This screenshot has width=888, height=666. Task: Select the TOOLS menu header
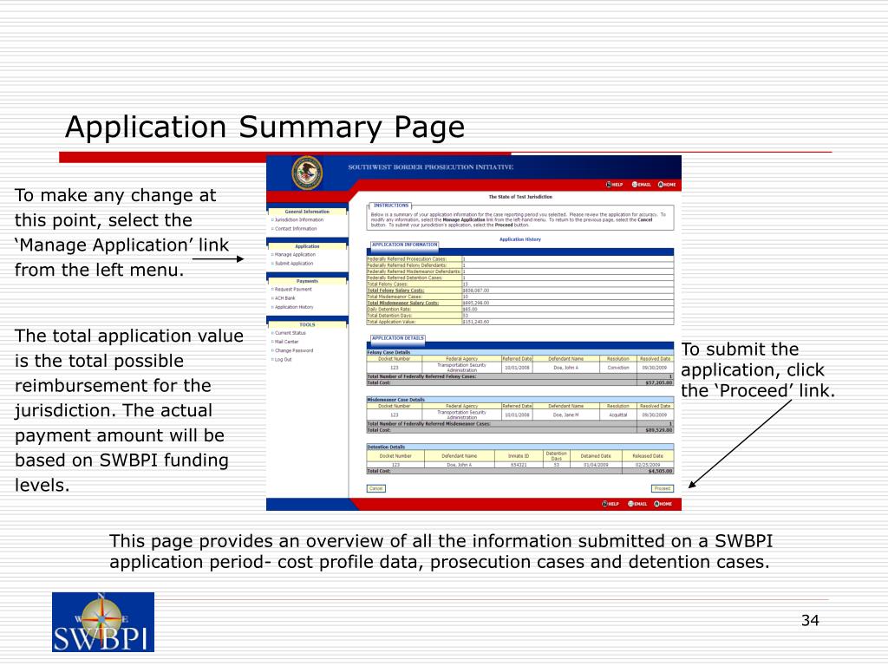tap(307, 324)
